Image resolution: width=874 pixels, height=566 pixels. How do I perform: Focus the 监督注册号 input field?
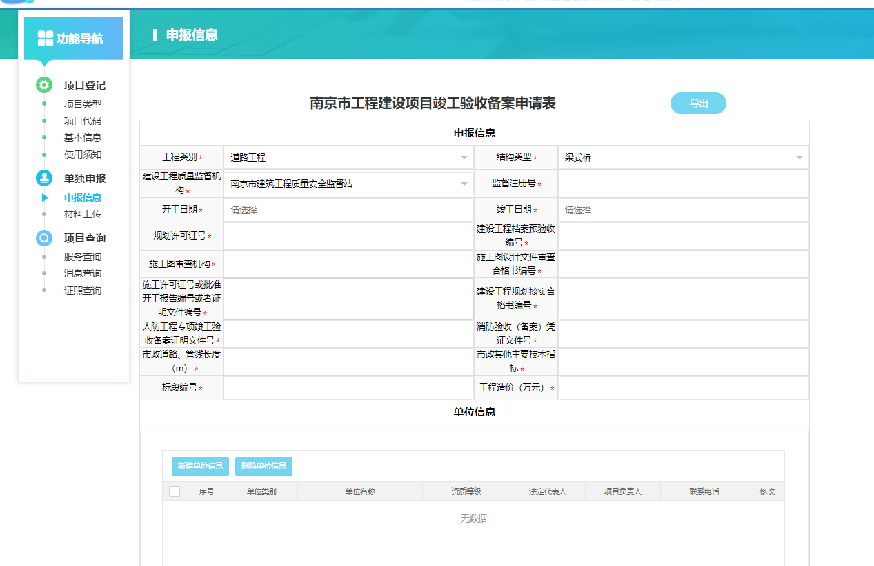pos(683,184)
